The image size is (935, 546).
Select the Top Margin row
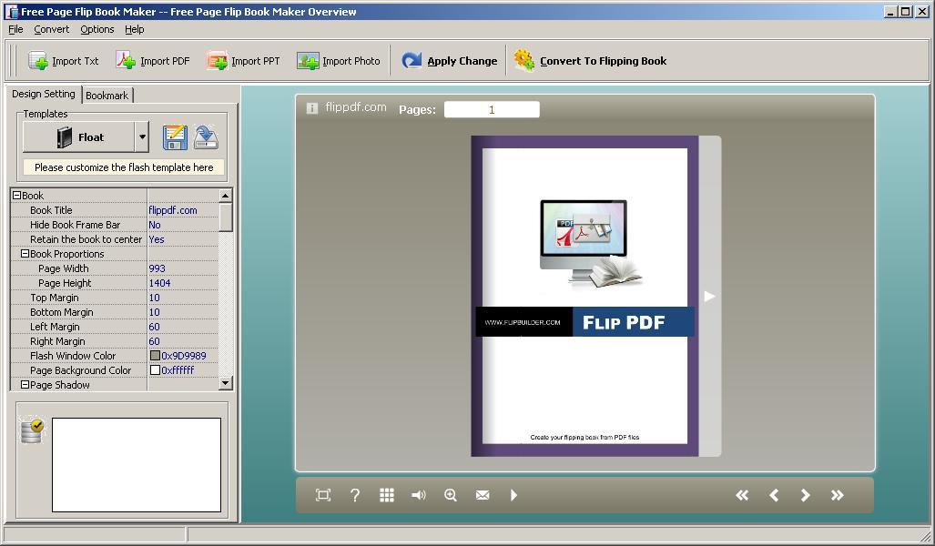tap(115, 298)
